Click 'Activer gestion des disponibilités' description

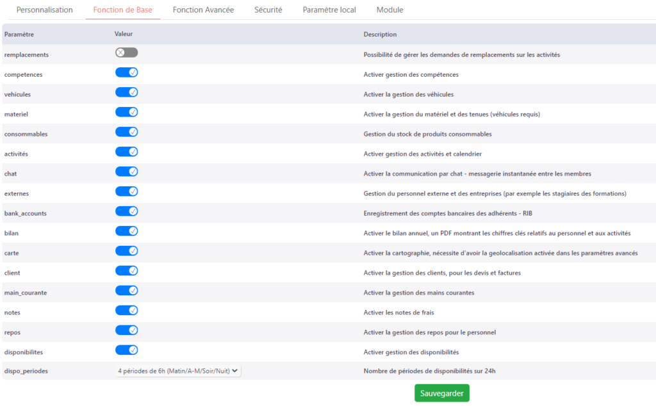[x=411, y=352]
